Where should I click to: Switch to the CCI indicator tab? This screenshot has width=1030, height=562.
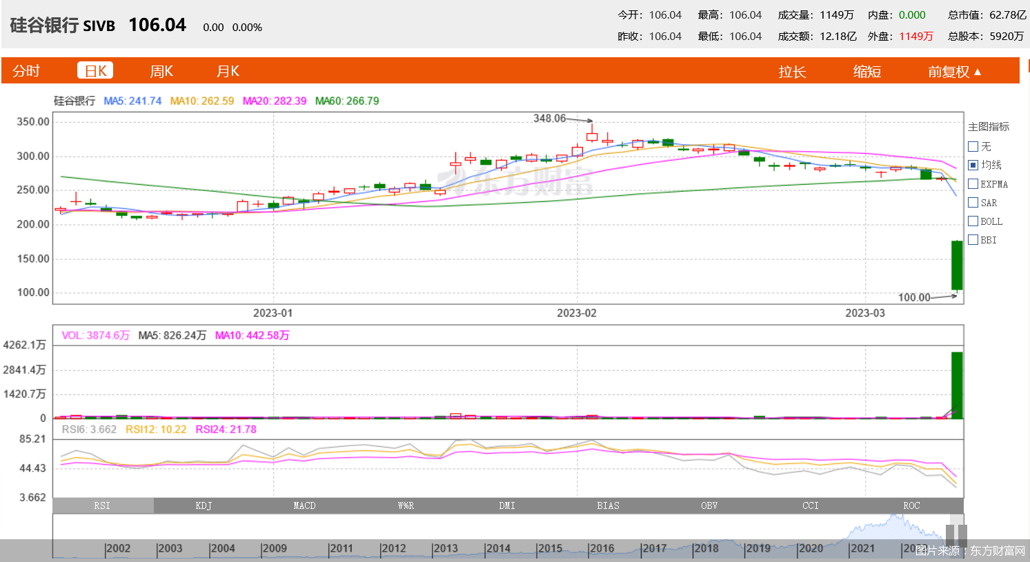pyautogui.click(x=811, y=505)
